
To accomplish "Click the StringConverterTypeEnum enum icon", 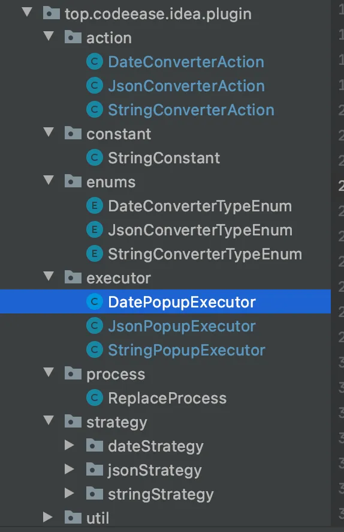I will [x=95, y=254].
